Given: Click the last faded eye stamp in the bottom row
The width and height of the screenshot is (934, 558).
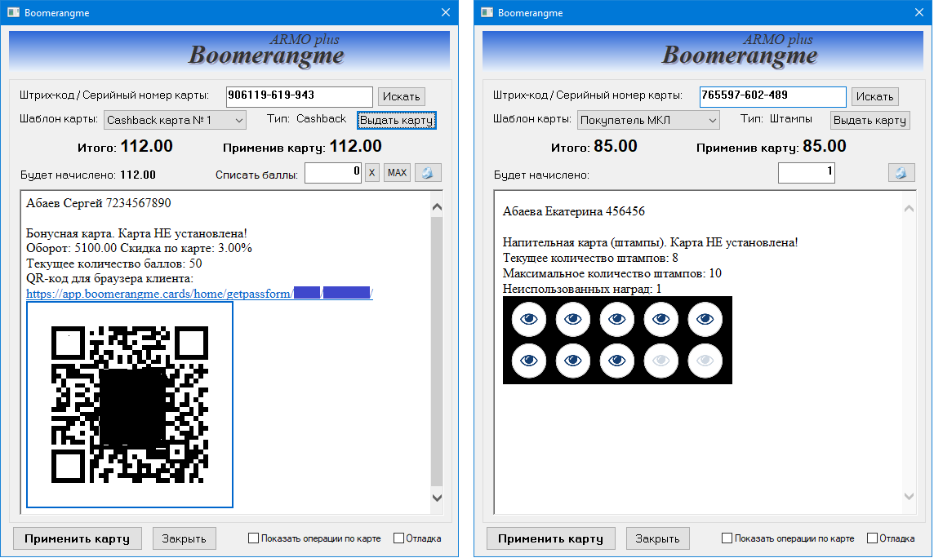Looking at the screenshot, I should 705,360.
